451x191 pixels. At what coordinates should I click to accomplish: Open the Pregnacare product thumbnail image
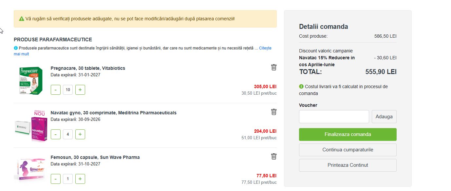pyautogui.click(x=31, y=81)
